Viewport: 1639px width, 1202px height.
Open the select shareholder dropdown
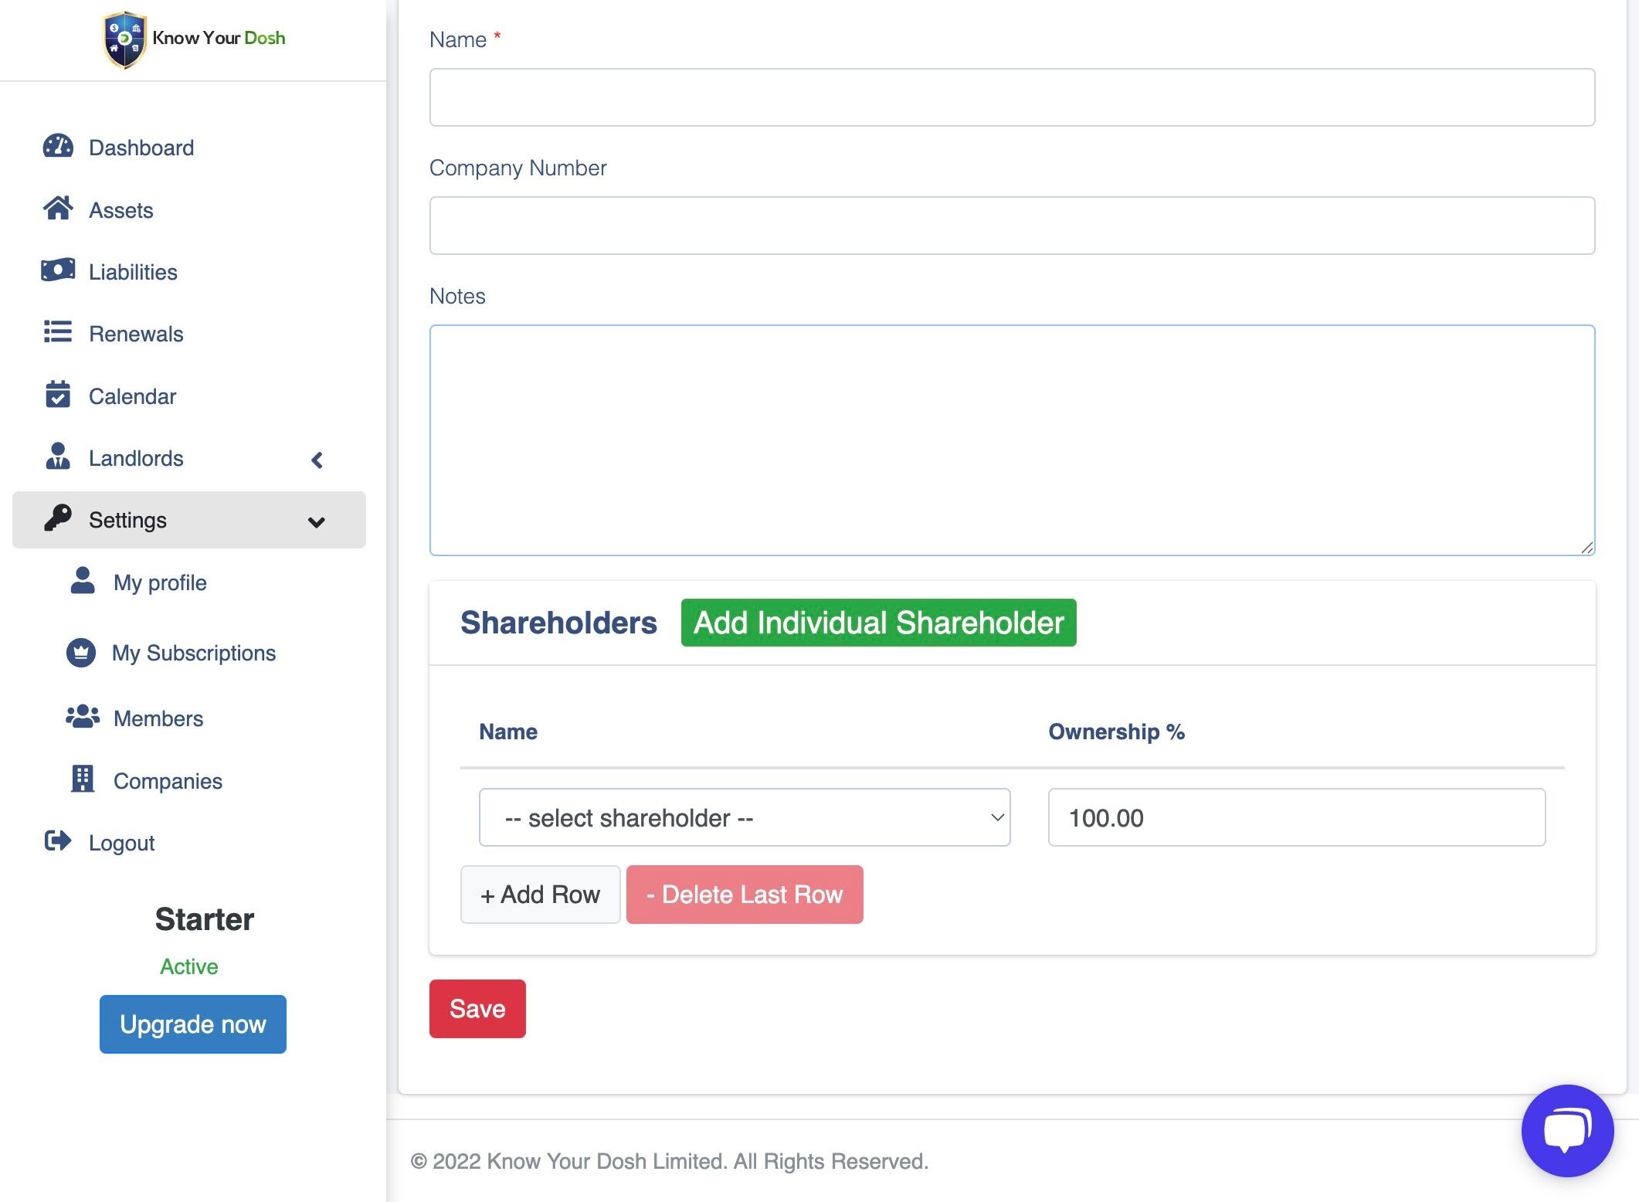[744, 817]
